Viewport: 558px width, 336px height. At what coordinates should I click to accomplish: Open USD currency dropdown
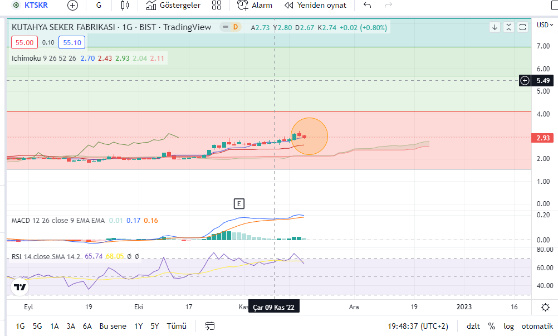(545, 25)
